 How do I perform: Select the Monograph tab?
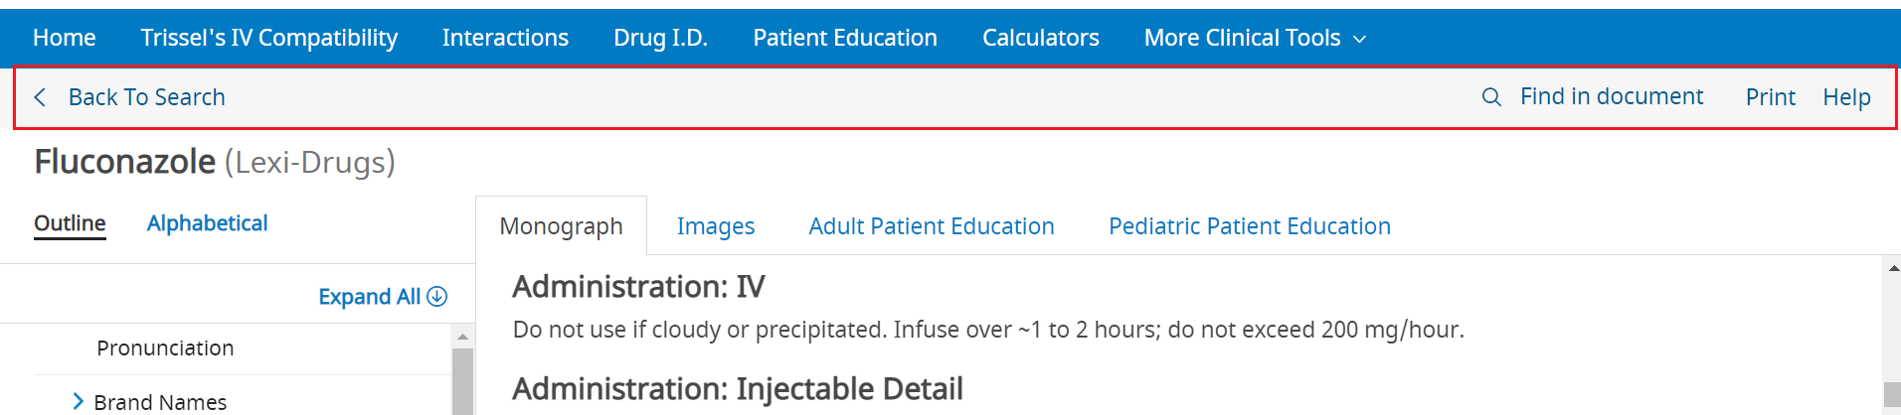pyautogui.click(x=561, y=226)
